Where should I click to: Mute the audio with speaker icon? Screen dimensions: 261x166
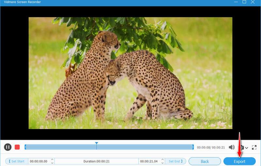tap(232, 147)
